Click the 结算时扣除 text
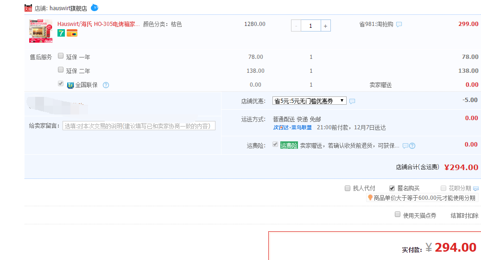This screenshot has width=481, height=260. click(464, 216)
